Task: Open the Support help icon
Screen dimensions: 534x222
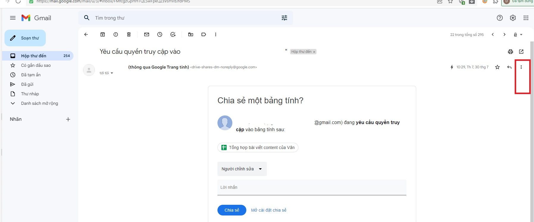Action: pyautogui.click(x=500, y=18)
